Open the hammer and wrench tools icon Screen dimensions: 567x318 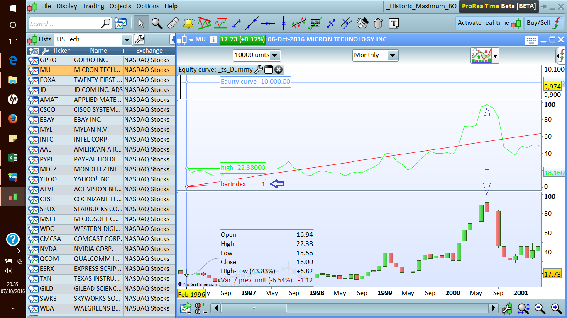(362, 23)
